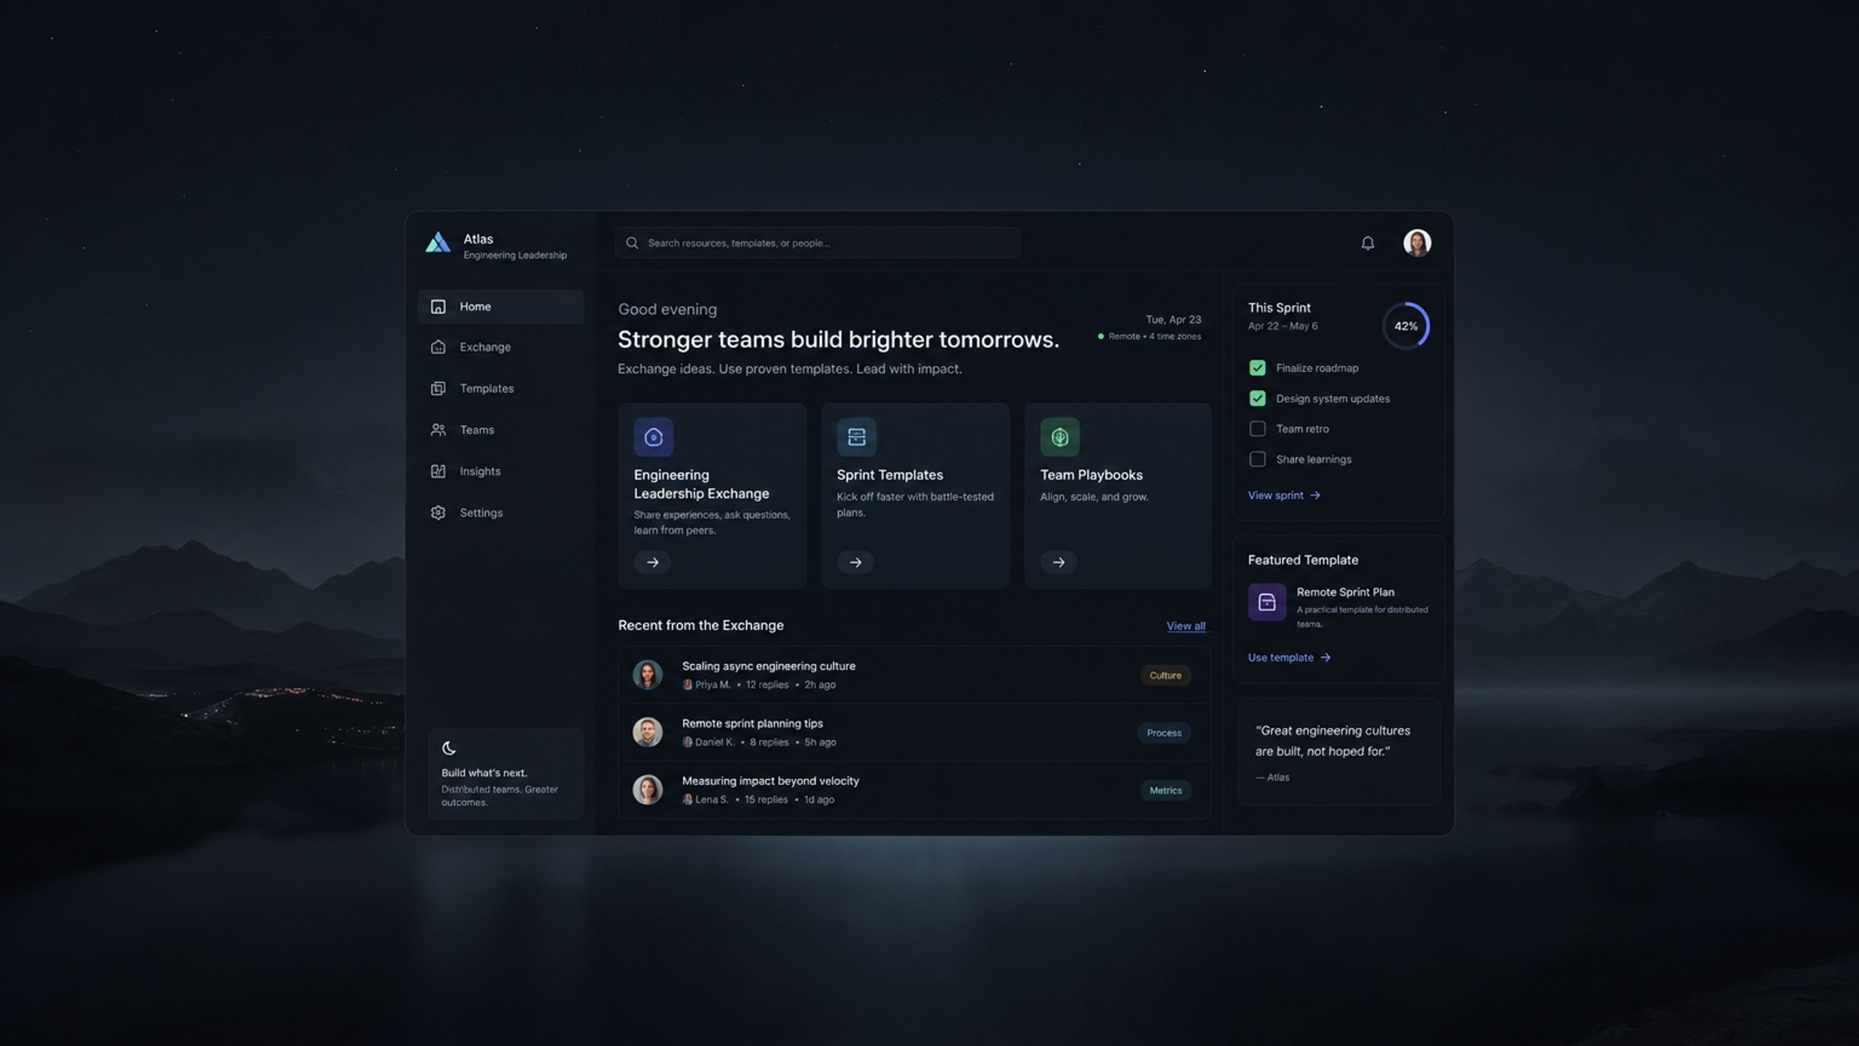Open Scaling async engineering culture post
This screenshot has height=1046, width=1859.
pos(914,675)
